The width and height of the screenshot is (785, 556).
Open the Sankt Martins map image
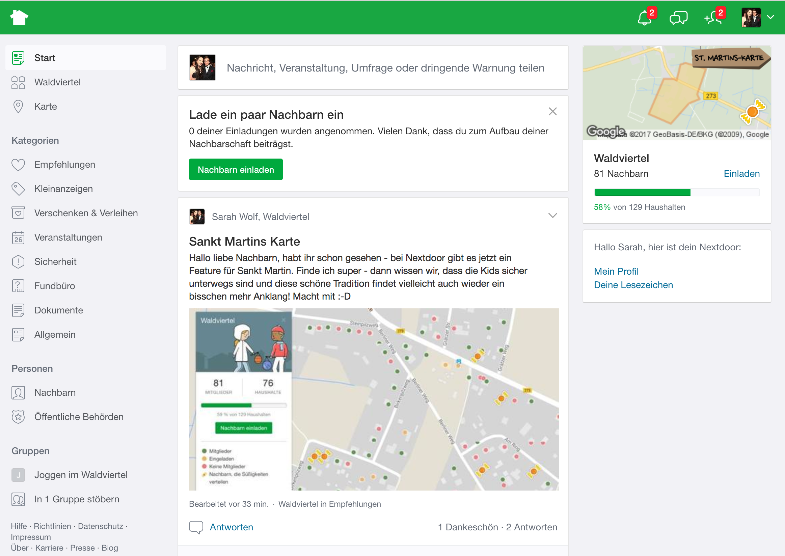pyautogui.click(x=374, y=399)
